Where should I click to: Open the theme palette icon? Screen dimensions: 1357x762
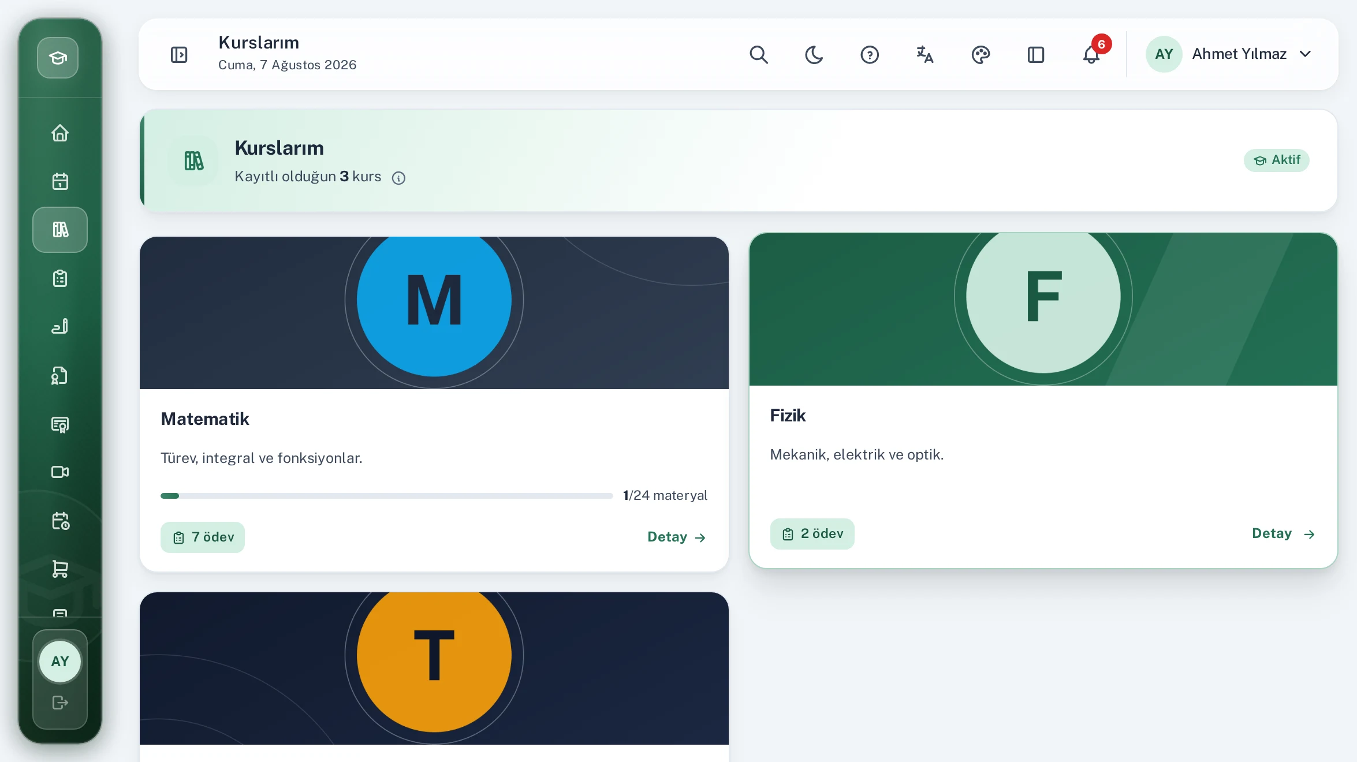(981, 55)
